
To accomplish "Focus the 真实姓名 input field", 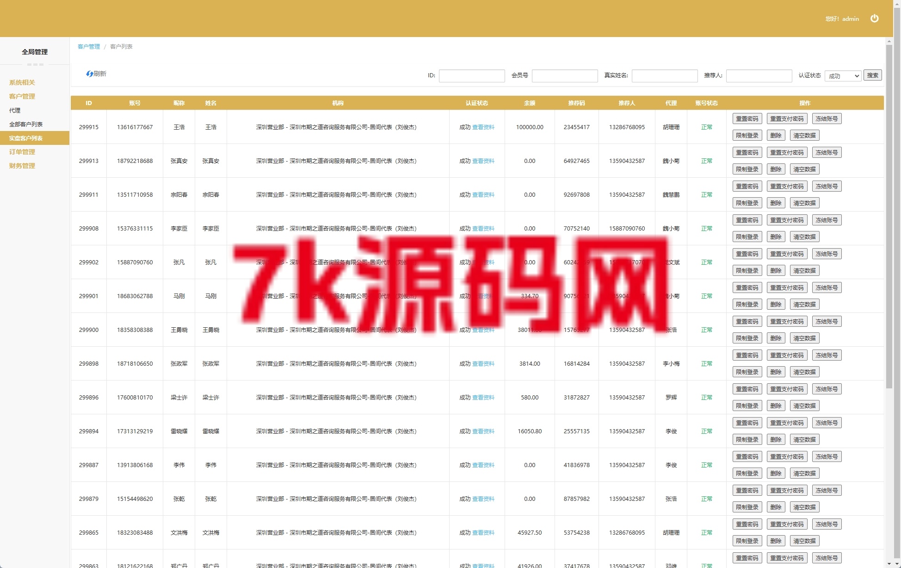I will coord(664,76).
